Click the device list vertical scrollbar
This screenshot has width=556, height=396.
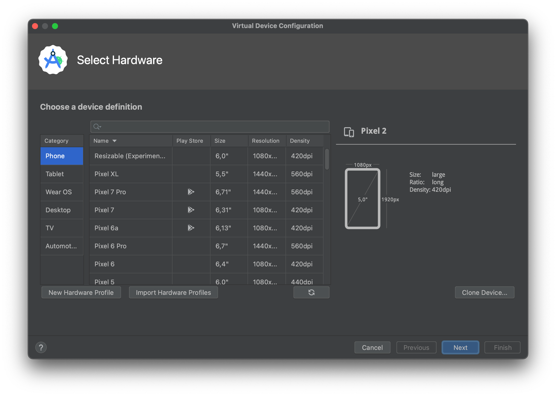327,159
